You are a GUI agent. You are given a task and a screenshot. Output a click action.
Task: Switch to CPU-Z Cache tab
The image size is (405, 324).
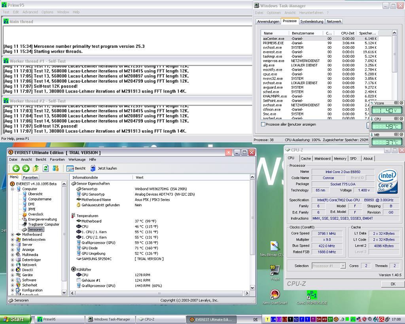306,158
